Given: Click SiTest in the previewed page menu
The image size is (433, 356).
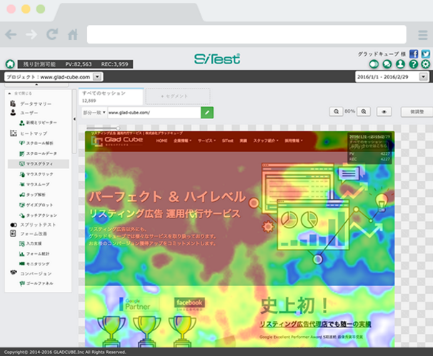Looking at the screenshot, I should pyautogui.click(x=227, y=141).
